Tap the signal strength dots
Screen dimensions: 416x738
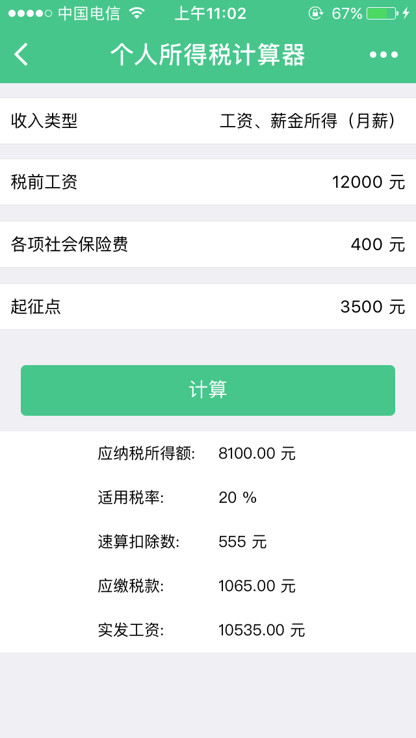click(30, 13)
